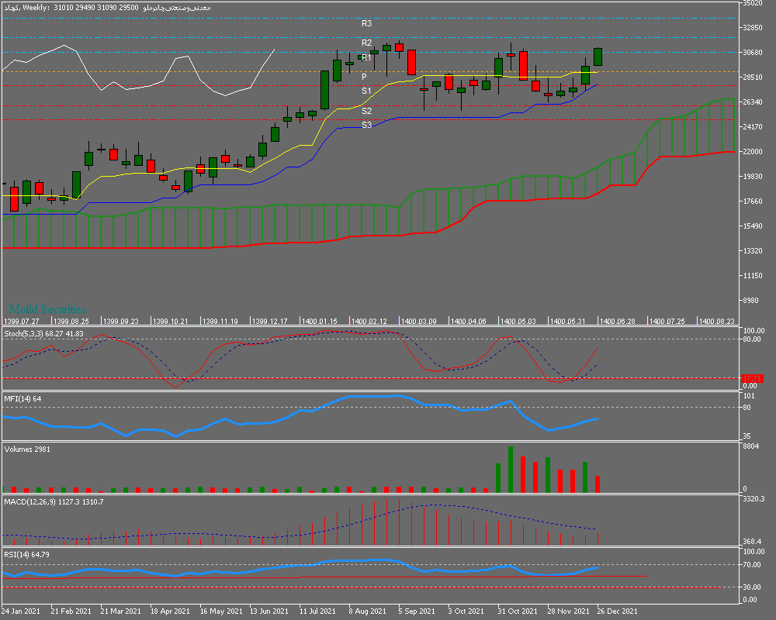
Task: Click the 30.00 RSI scale value
Action: [752, 587]
